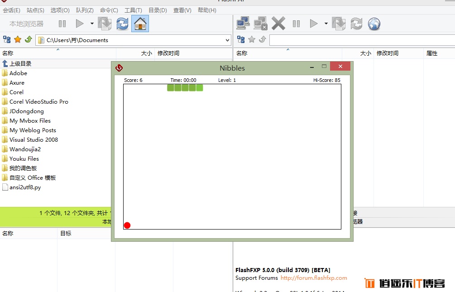This screenshot has width=455, height=292.
Task: Sort remote files by 大小 column
Action: coord(358,53)
